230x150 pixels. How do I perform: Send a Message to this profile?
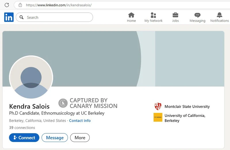click(x=55, y=138)
